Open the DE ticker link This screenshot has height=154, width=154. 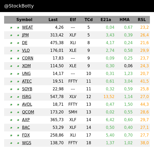tap(25, 43)
